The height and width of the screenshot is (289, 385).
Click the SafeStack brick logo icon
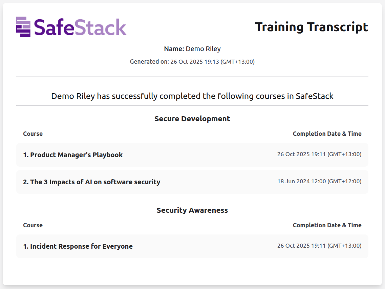23,27
